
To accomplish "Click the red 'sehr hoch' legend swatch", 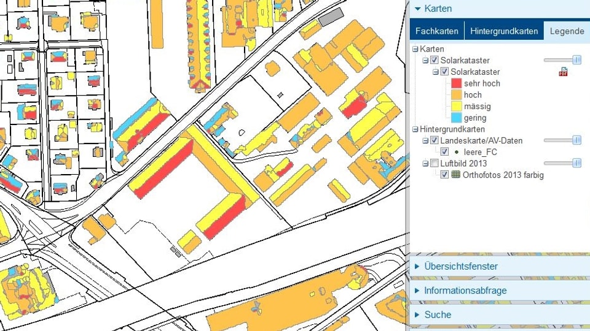I will [456, 83].
